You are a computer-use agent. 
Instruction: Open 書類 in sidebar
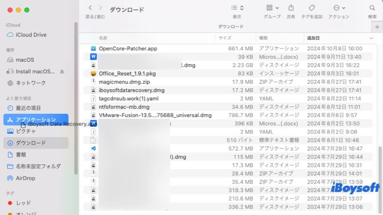(36, 155)
